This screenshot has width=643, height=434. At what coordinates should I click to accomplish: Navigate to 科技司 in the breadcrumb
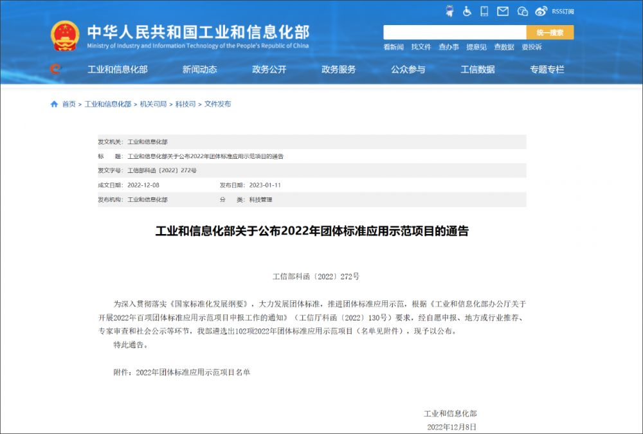(185, 103)
